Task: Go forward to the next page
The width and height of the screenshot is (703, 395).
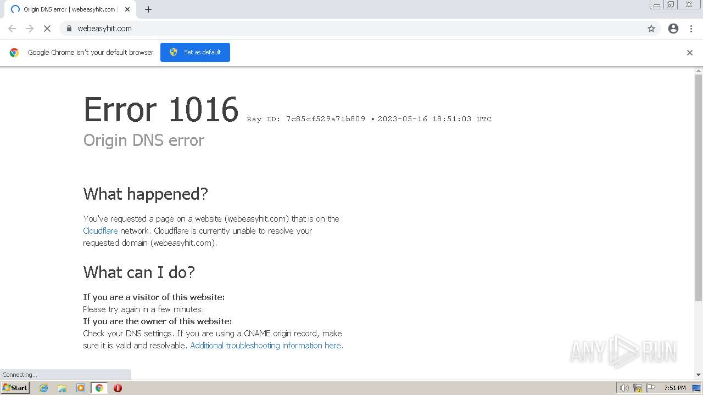Action: click(30, 29)
